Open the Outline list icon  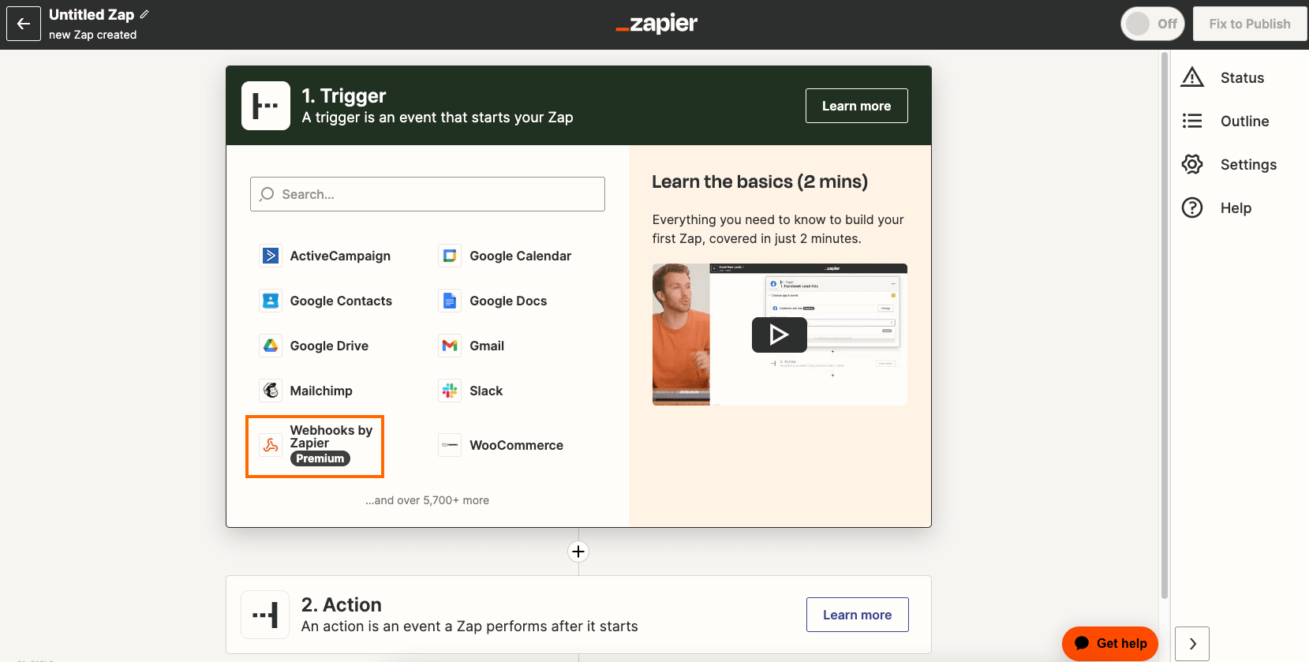click(x=1192, y=121)
